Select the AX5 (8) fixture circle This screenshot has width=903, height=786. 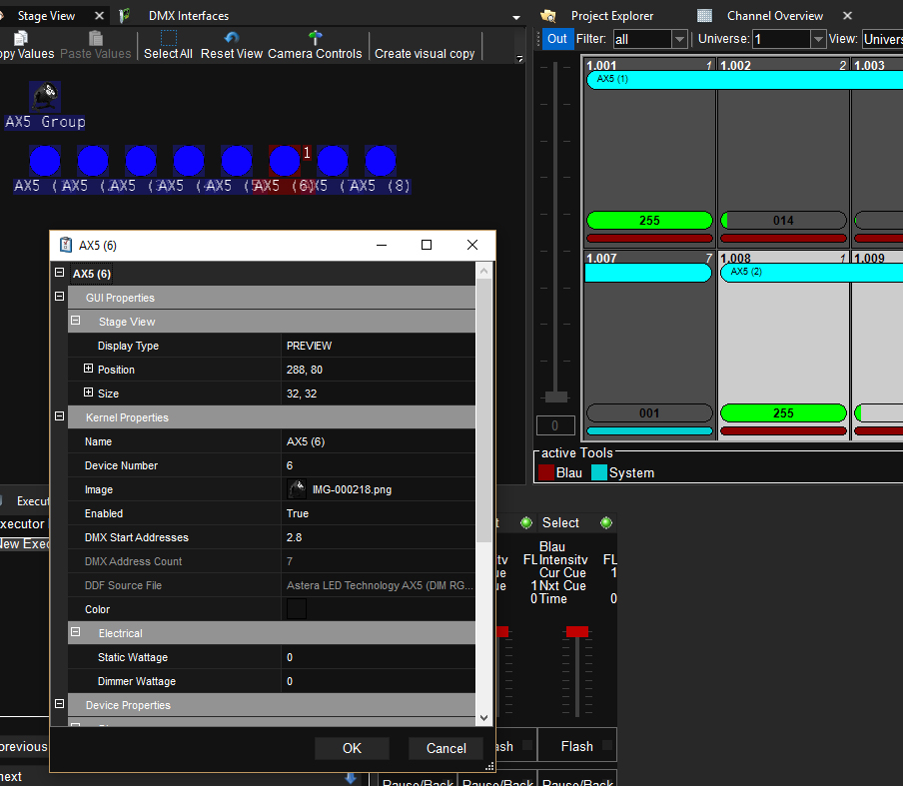tap(380, 161)
